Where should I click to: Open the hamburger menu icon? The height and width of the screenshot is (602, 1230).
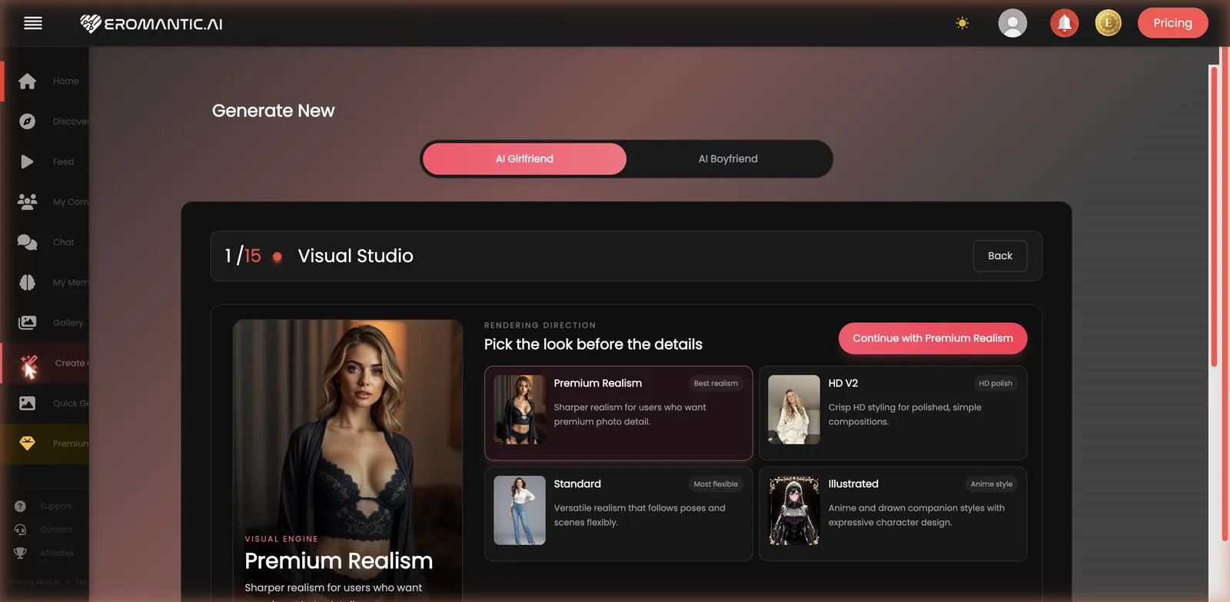tap(33, 23)
